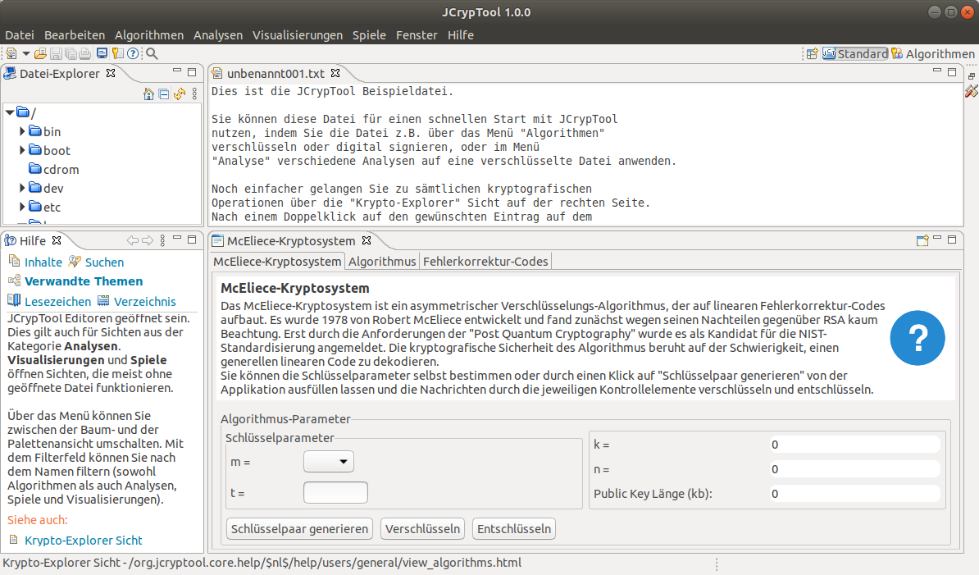The image size is (979, 575).
Task: Close the McEliece-Kryptosystem view tab
Action: 367,240
